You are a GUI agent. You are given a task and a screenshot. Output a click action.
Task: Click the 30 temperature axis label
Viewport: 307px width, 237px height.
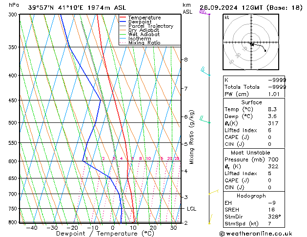(x=173, y=228)
